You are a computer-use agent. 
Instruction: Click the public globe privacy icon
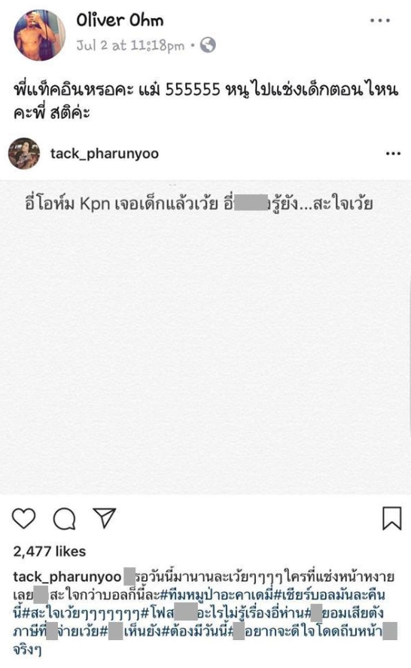tap(208, 44)
